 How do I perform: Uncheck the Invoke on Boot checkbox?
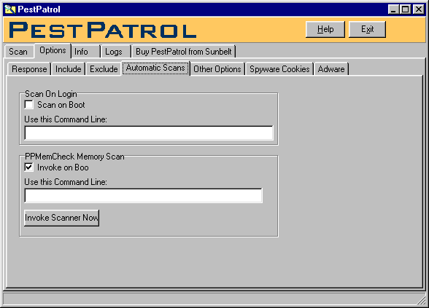click(x=28, y=167)
